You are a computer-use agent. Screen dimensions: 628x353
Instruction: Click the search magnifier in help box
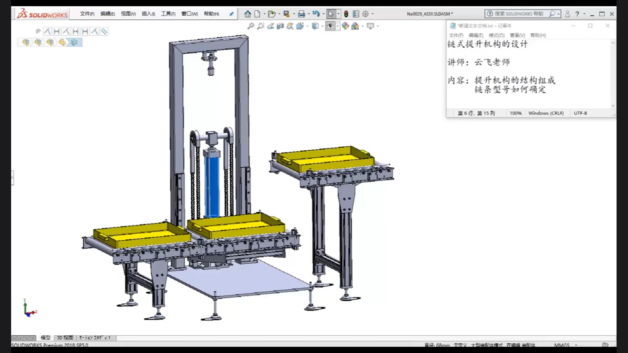(552, 14)
